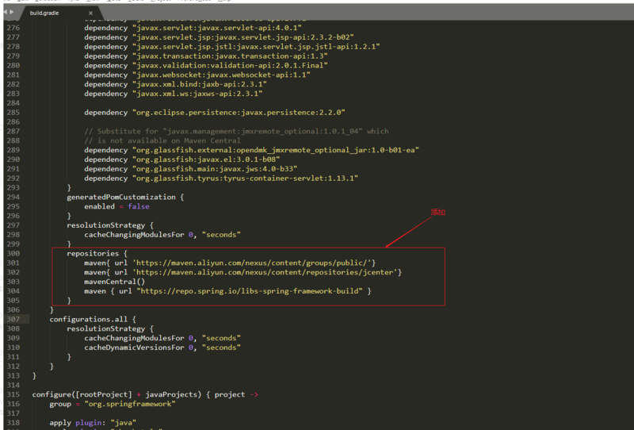Viewport: 634px width, 430px height.
Task: Click the aliyun groups/public maven URL
Action: pos(252,263)
